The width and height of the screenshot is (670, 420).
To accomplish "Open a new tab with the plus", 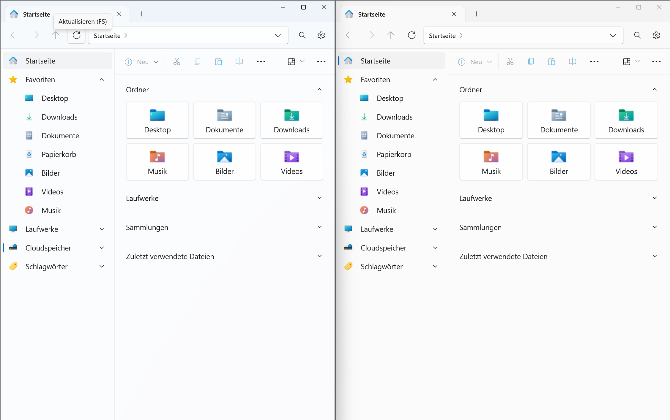I will click(x=141, y=14).
